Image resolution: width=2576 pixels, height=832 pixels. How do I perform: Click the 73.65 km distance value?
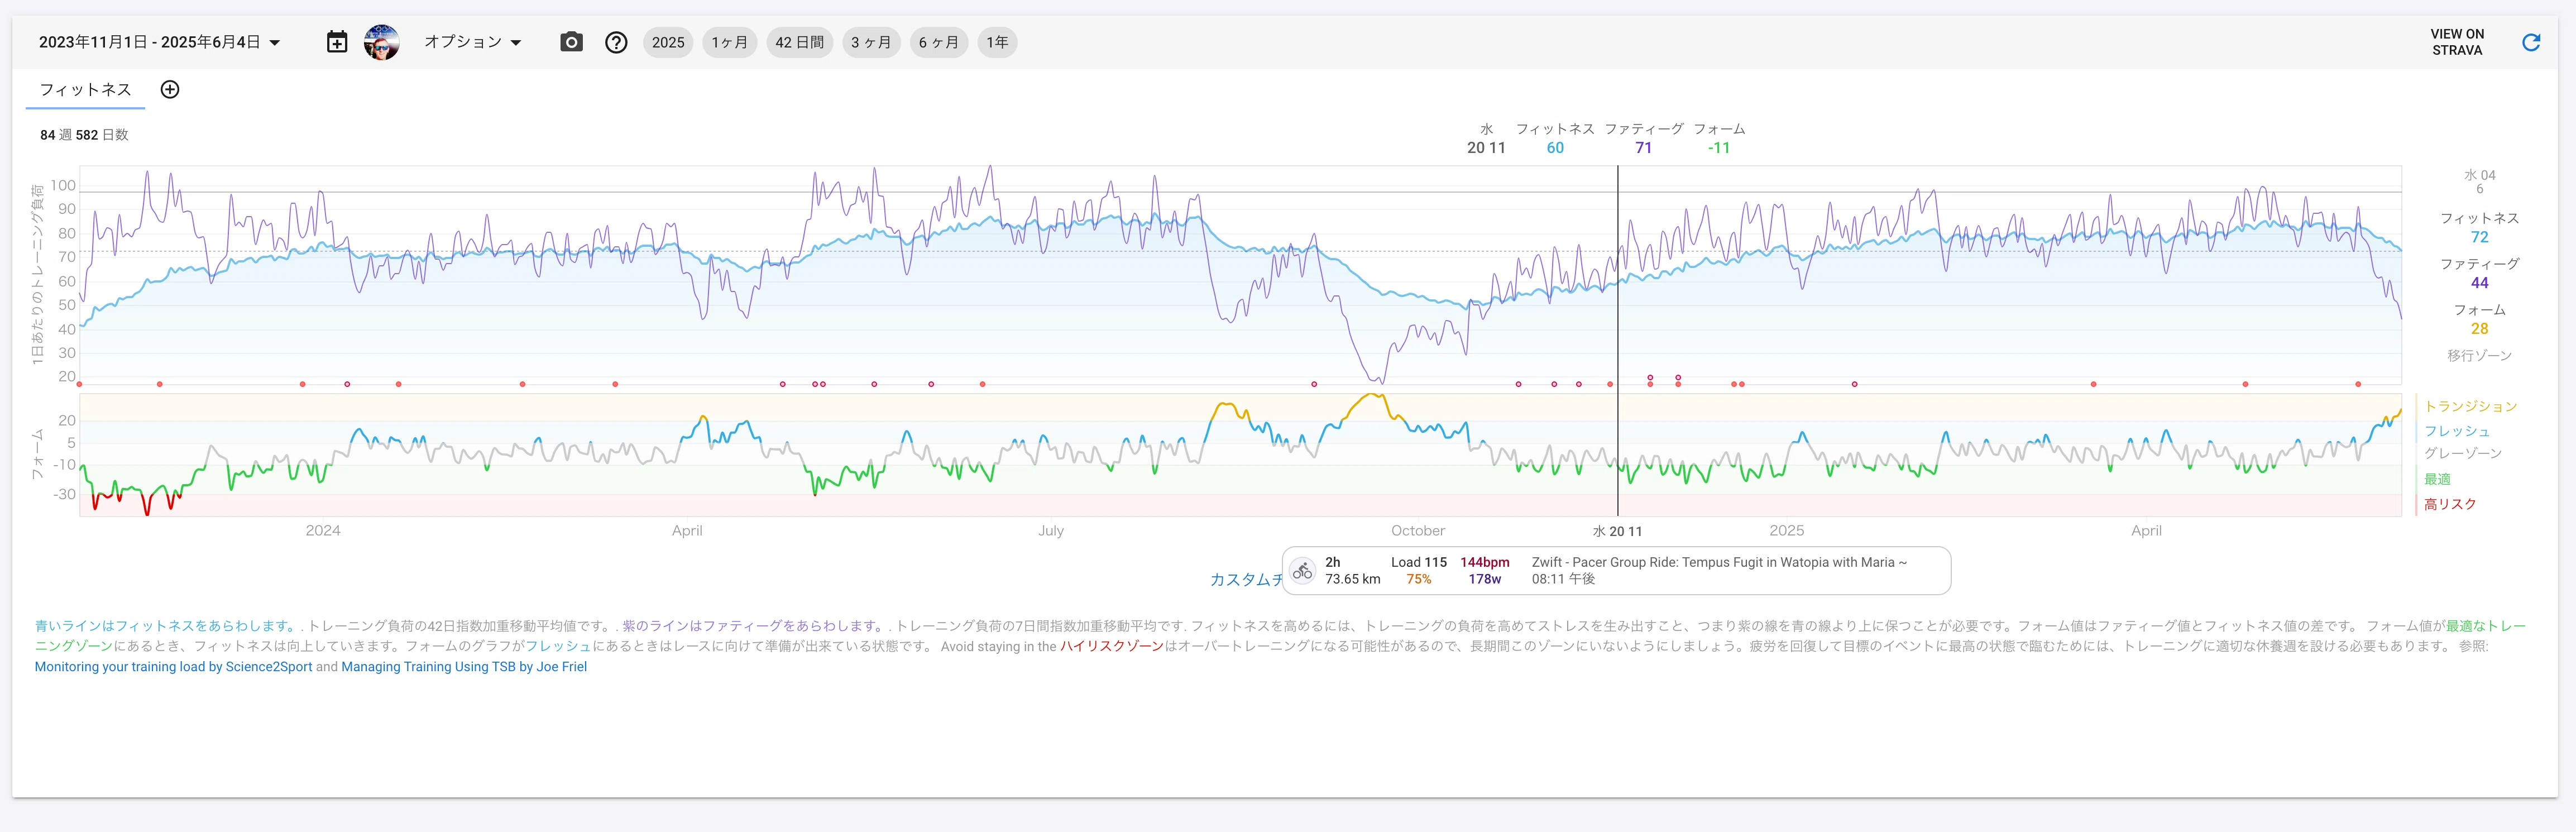coord(1352,579)
